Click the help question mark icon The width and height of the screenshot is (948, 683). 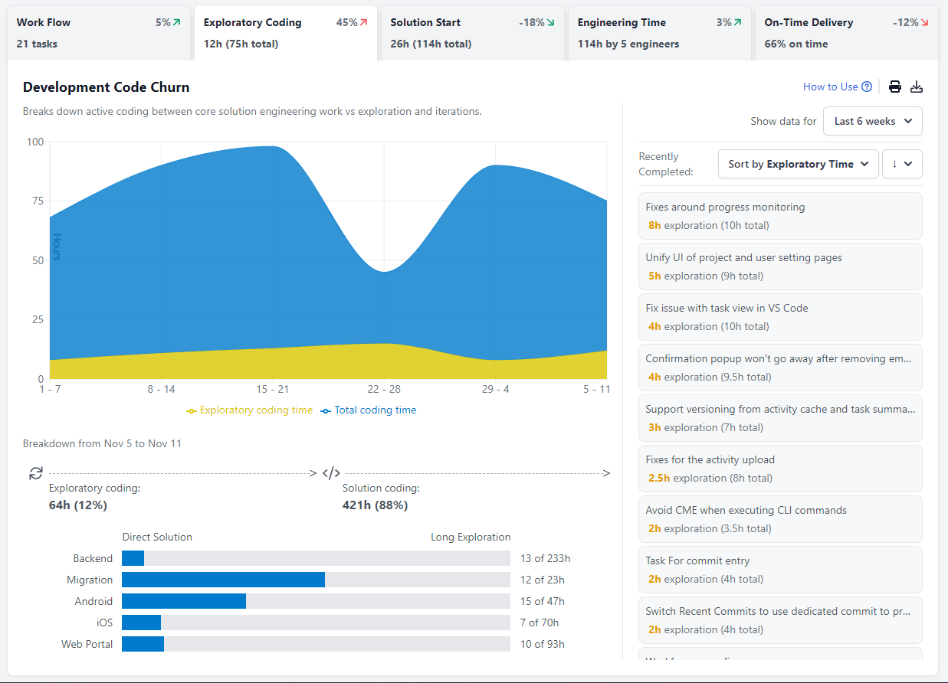(867, 87)
